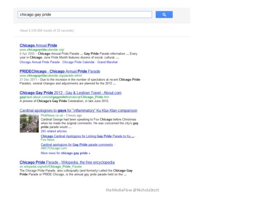Click the blue magnifier search button
The image size is (265, 199).
point(164,15)
